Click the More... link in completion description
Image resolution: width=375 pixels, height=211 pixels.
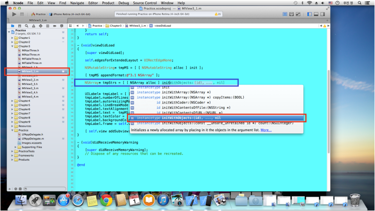[266, 129]
